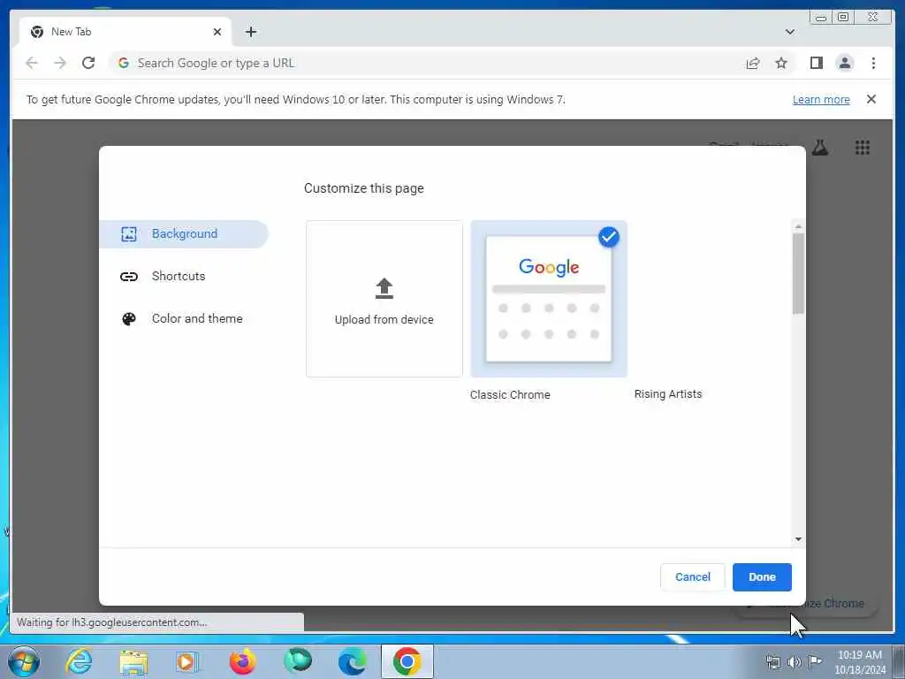Open Action Center flag icon
The image size is (905, 679).
click(815, 662)
